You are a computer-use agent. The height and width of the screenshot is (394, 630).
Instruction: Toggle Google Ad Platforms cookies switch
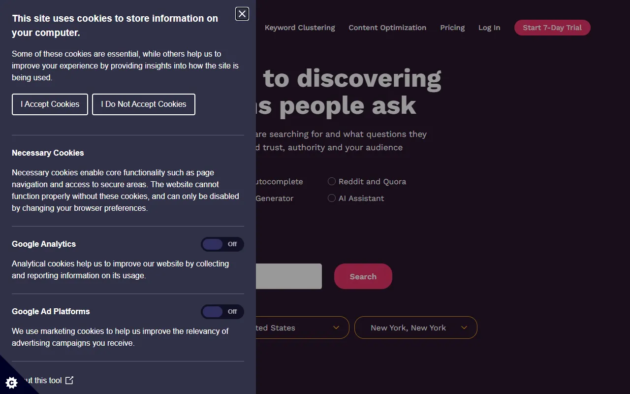[222, 312]
